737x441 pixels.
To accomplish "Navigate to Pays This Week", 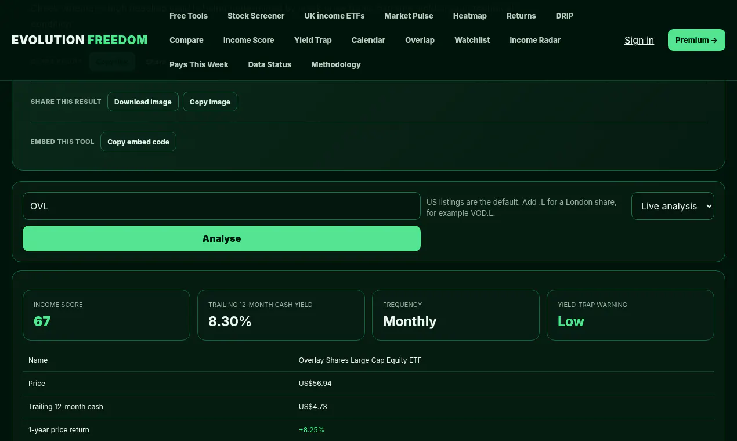I will pos(199,64).
